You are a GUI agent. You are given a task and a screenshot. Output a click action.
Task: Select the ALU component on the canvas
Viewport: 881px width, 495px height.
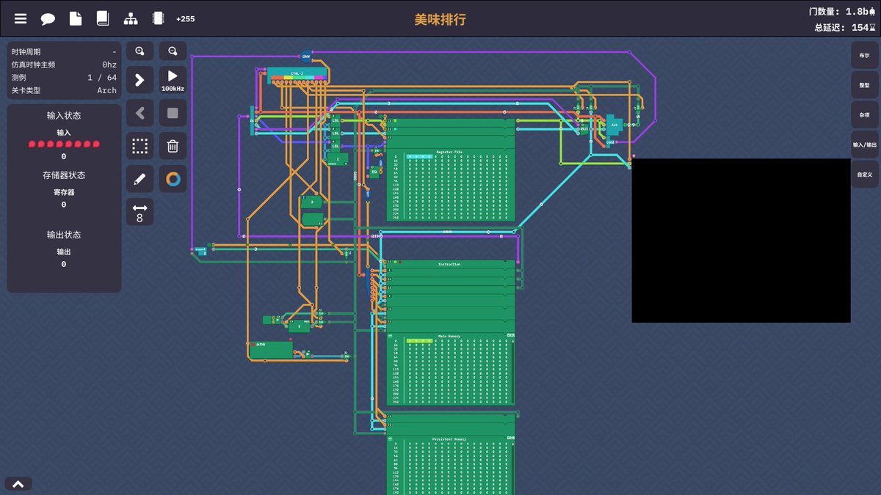[x=614, y=125]
